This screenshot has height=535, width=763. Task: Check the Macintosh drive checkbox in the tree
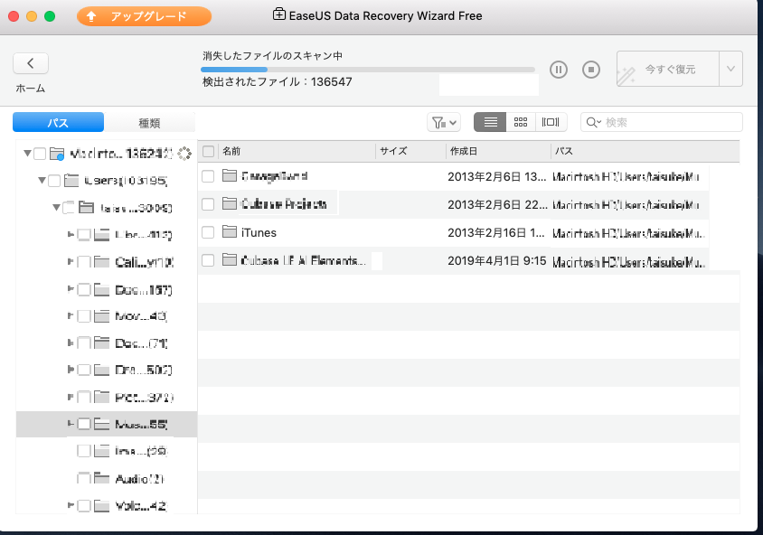[x=40, y=155]
